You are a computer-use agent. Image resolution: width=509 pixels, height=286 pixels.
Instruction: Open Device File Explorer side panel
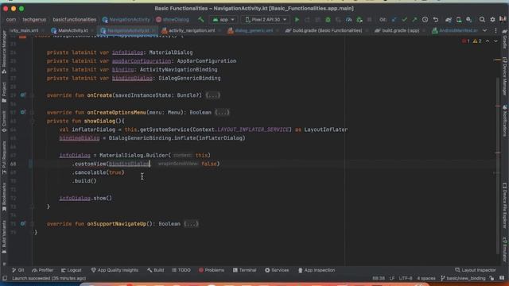(x=505, y=206)
